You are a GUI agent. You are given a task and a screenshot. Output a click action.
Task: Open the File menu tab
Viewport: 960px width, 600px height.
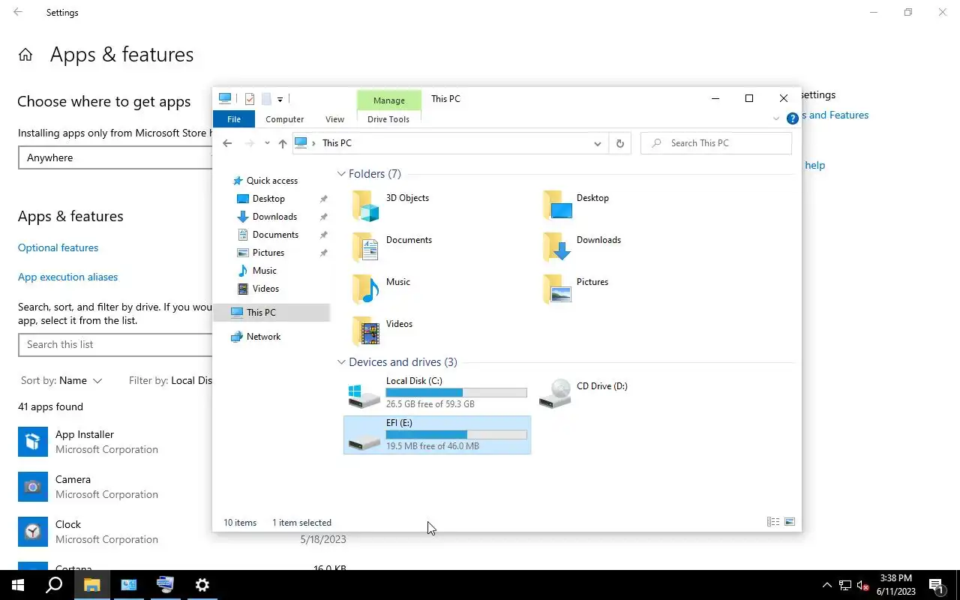pos(234,119)
